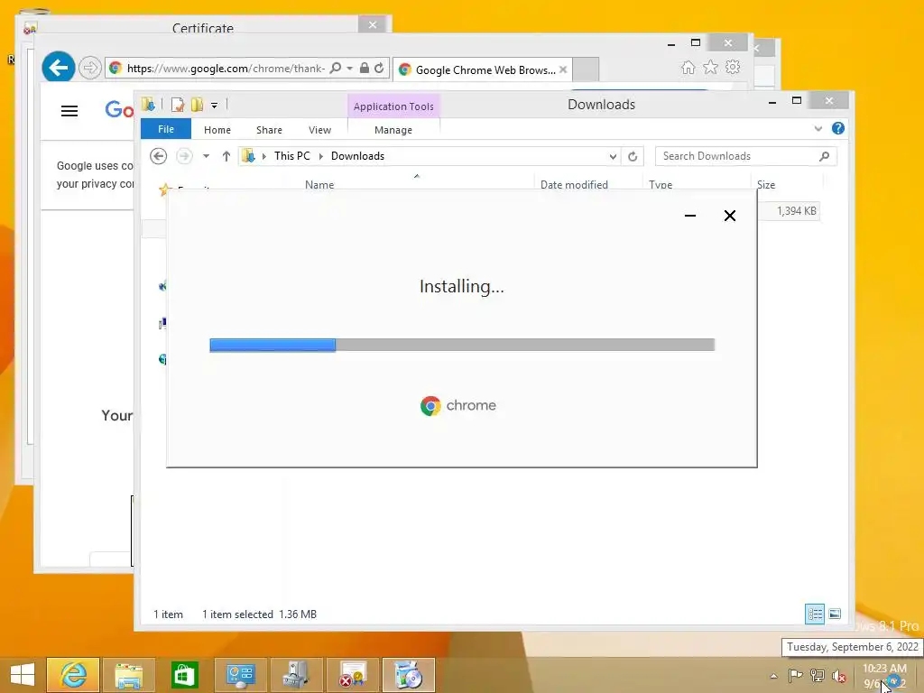Click the network icon in system tray

pyautogui.click(x=818, y=675)
